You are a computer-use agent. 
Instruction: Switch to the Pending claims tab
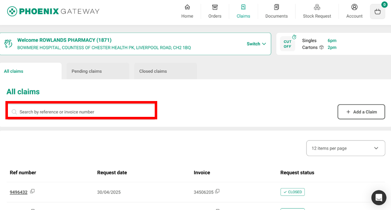[87, 71]
